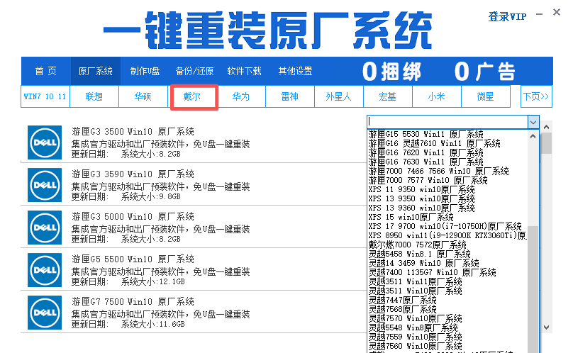Choose XPS 11 9350 win10原厂系统
Viewport: 573px width, 353px height.
[x=421, y=189]
